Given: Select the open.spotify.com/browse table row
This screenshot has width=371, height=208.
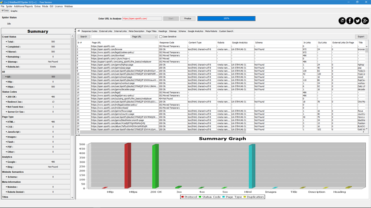Looking at the screenshot, I should (221, 49).
